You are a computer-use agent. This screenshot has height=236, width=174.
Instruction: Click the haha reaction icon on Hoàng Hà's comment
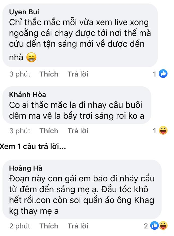tap(163, 226)
